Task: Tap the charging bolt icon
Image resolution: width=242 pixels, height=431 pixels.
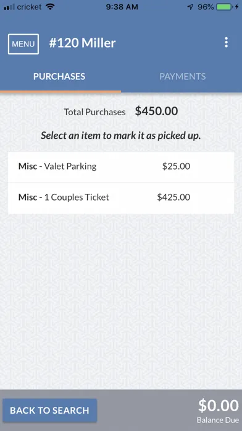Action: 237,7
